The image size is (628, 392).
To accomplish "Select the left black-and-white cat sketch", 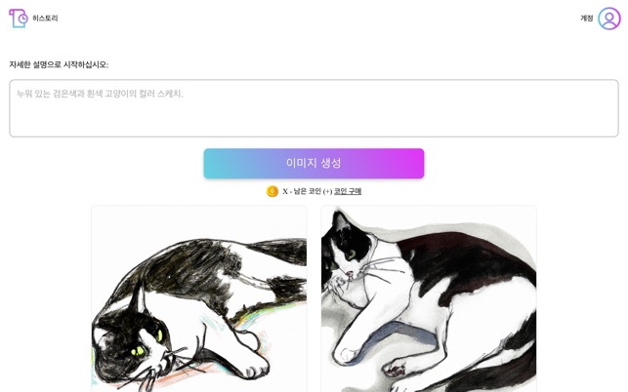I will coord(199,298).
